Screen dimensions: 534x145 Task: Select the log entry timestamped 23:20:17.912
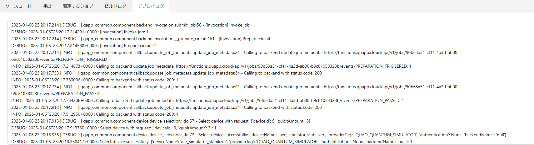click(166, 108)
